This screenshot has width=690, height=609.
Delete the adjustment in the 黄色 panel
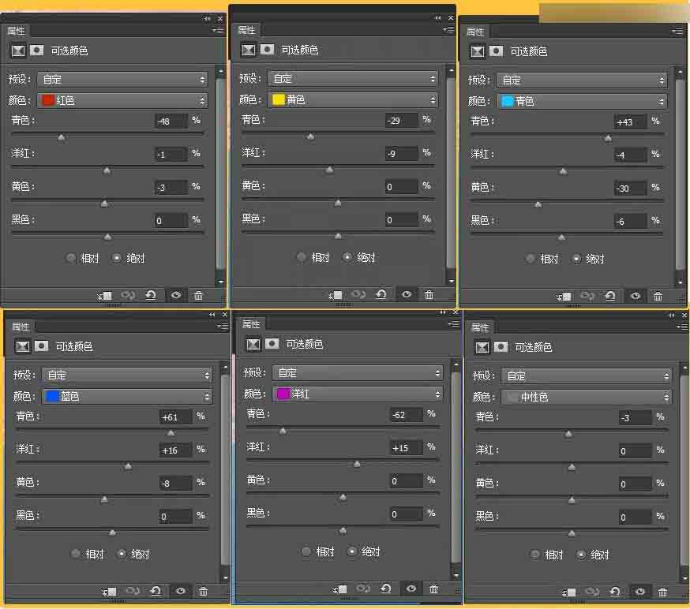(429, 294)
